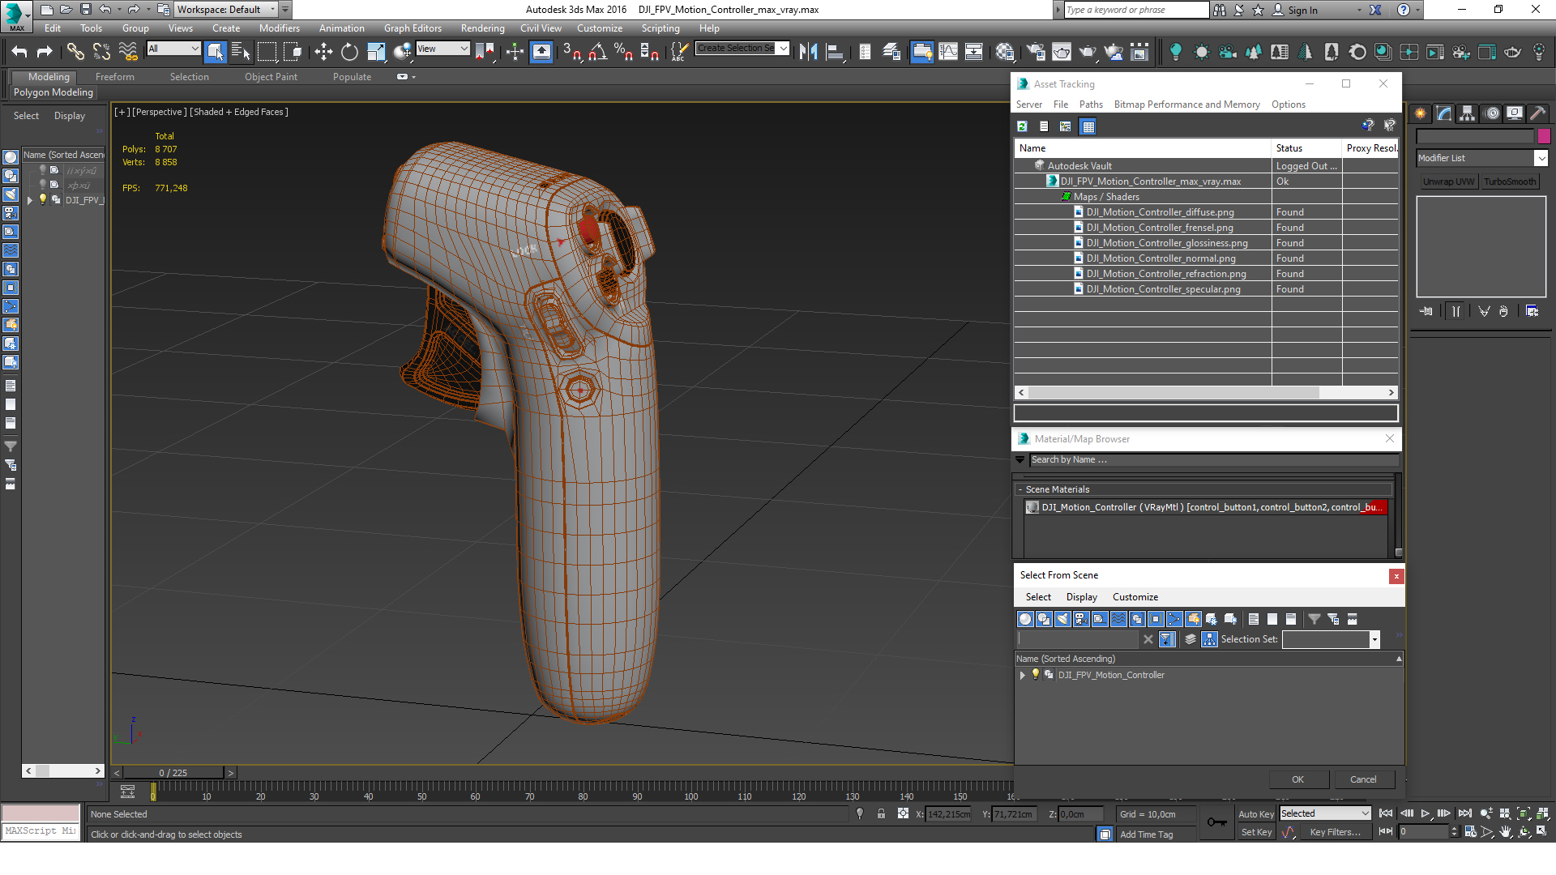Open the key filter Selected dropdown
Viewport: 1556px width, 875px height.
1325,813
